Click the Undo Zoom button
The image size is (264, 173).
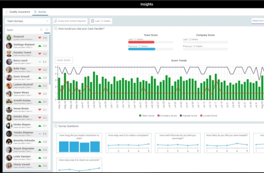[x=63, y=60]
